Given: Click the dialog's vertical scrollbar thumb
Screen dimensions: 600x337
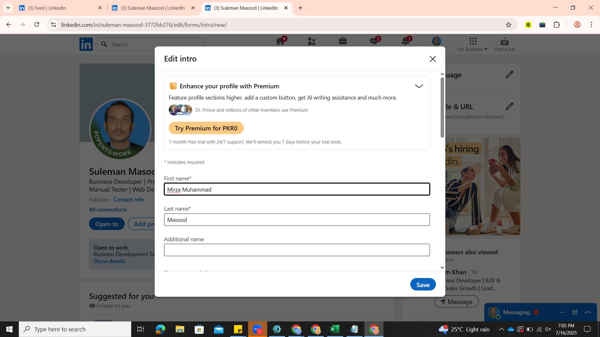Looking at the screenshot, I should (442, 107).
